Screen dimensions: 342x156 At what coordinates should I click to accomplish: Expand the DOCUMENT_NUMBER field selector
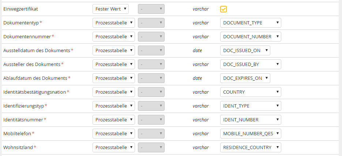251,37
